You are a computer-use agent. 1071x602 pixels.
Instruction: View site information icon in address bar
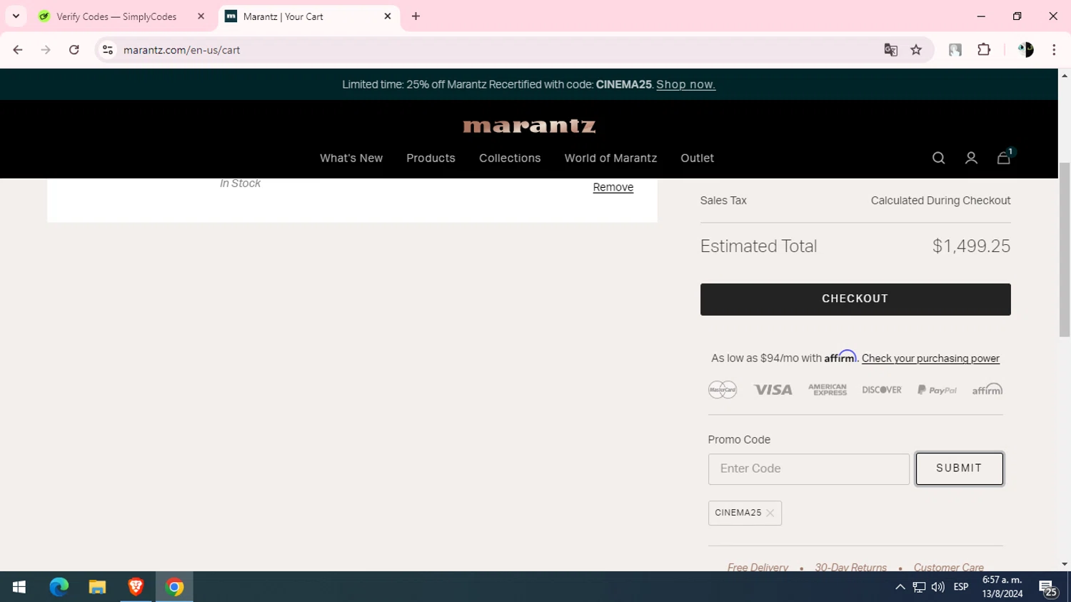[x=108, y=50]
